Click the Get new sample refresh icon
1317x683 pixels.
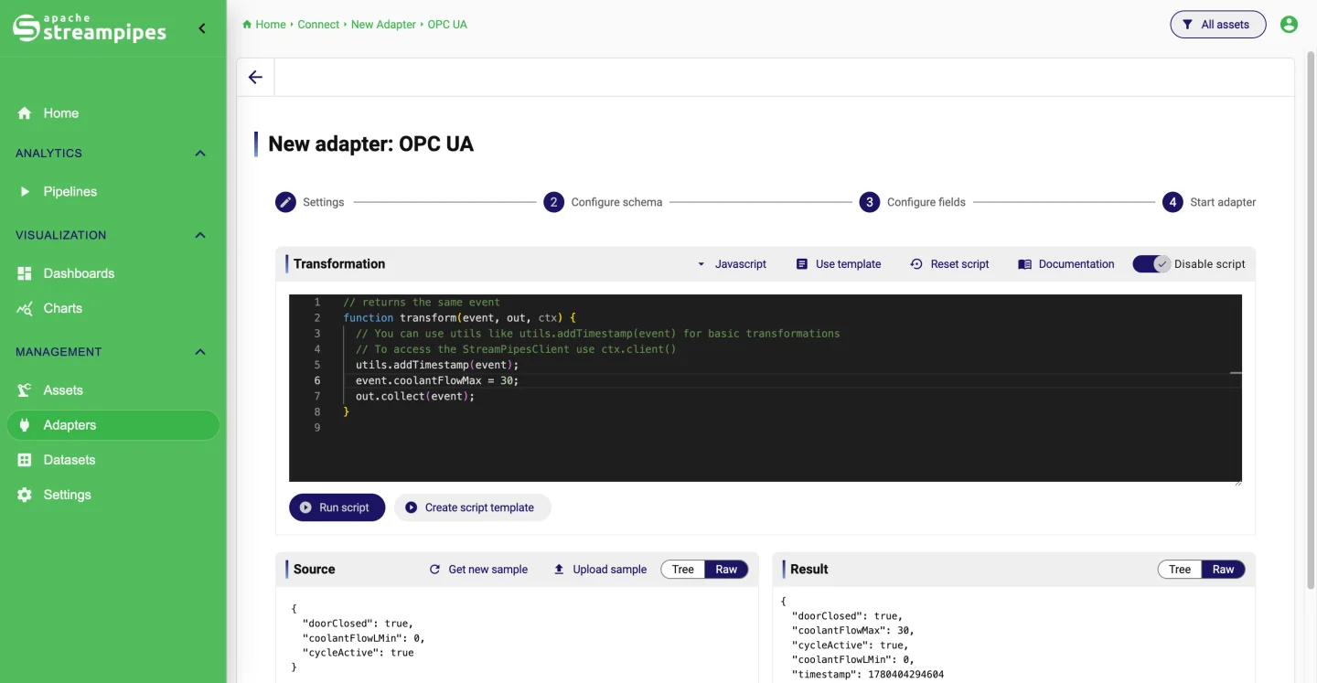click(434, 570)
